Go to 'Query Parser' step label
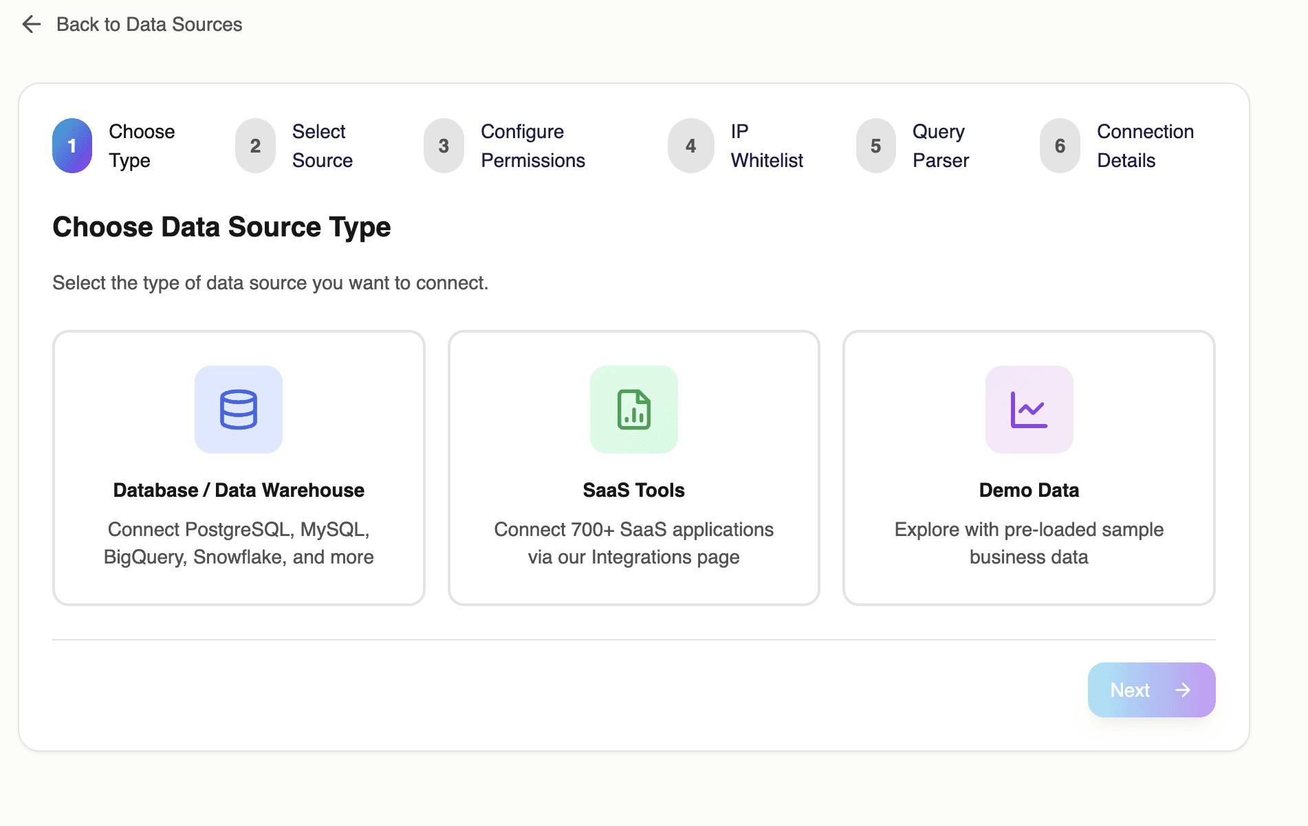Viewport: 1308px width, 826px height. [941, 146]
